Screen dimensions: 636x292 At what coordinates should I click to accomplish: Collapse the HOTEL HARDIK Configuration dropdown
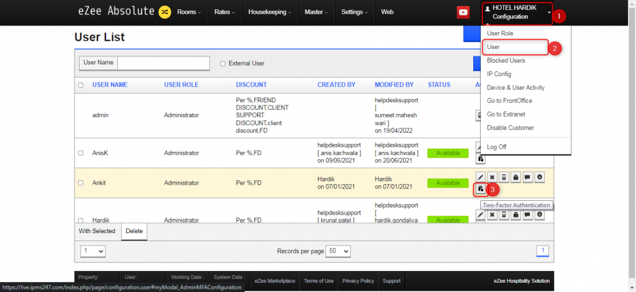pyautogui.click(x=517, y=13)
